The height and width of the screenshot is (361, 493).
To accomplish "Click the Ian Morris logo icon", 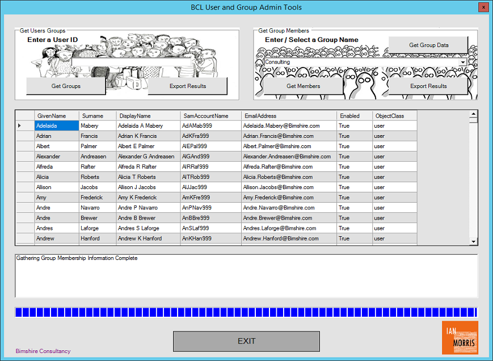I will point(460,337).
